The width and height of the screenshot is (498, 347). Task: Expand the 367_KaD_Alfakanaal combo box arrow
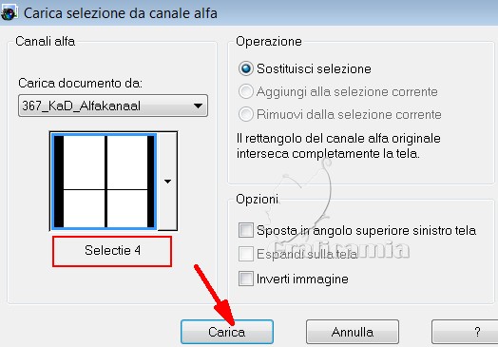198,106
